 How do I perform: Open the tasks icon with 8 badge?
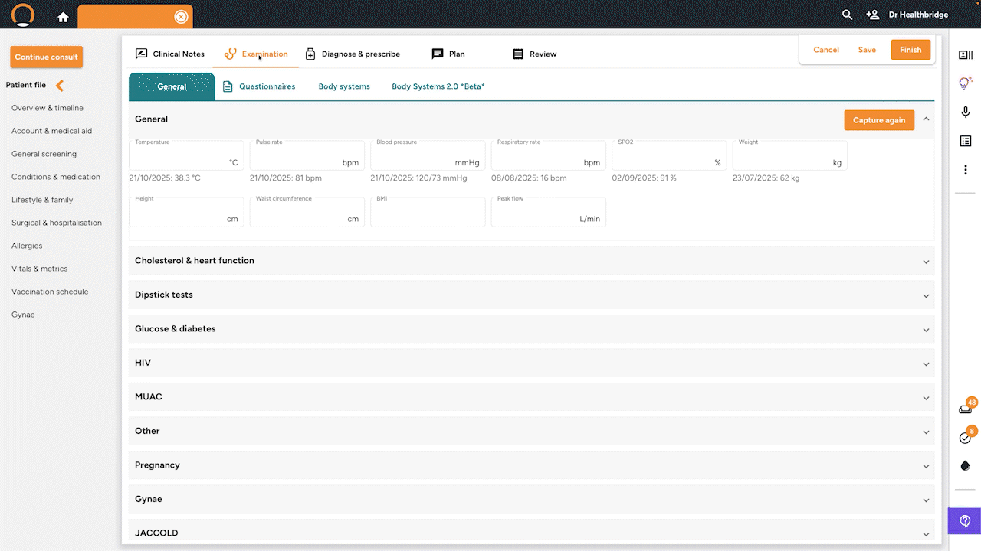pyautogui.click(x=966, y=437)
